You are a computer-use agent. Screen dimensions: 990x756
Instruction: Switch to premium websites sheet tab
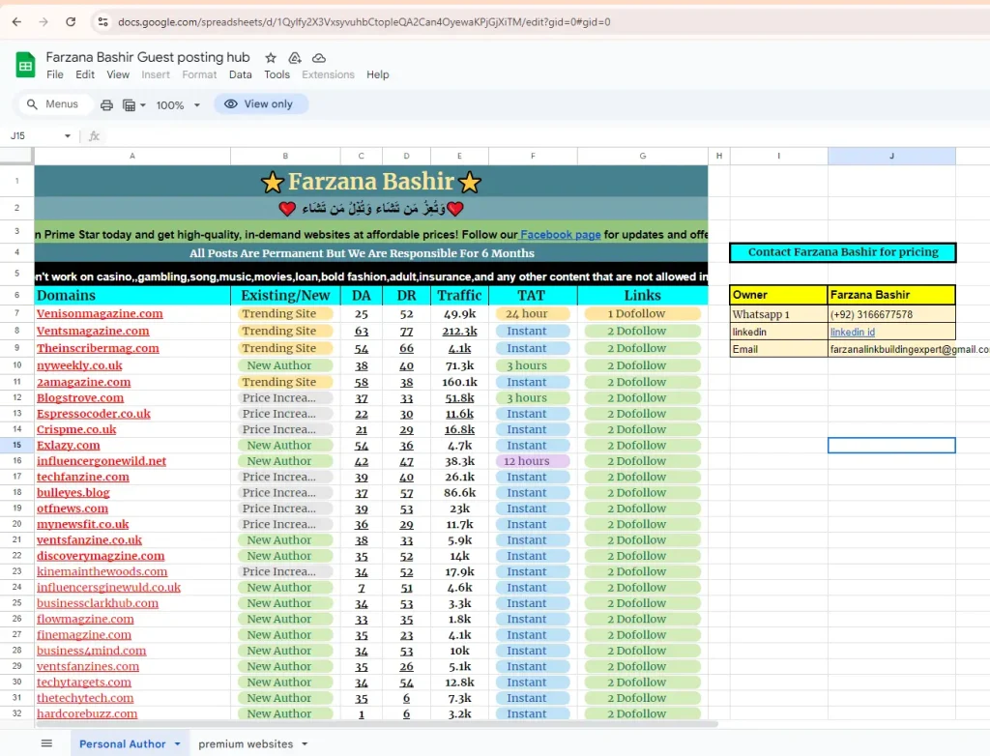point(246,744)
